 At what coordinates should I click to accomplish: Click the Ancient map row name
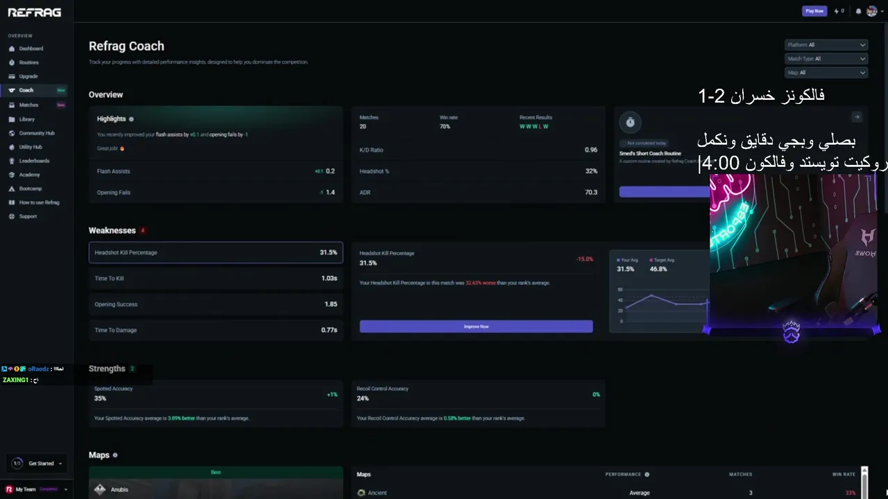[x=377, y=493]
